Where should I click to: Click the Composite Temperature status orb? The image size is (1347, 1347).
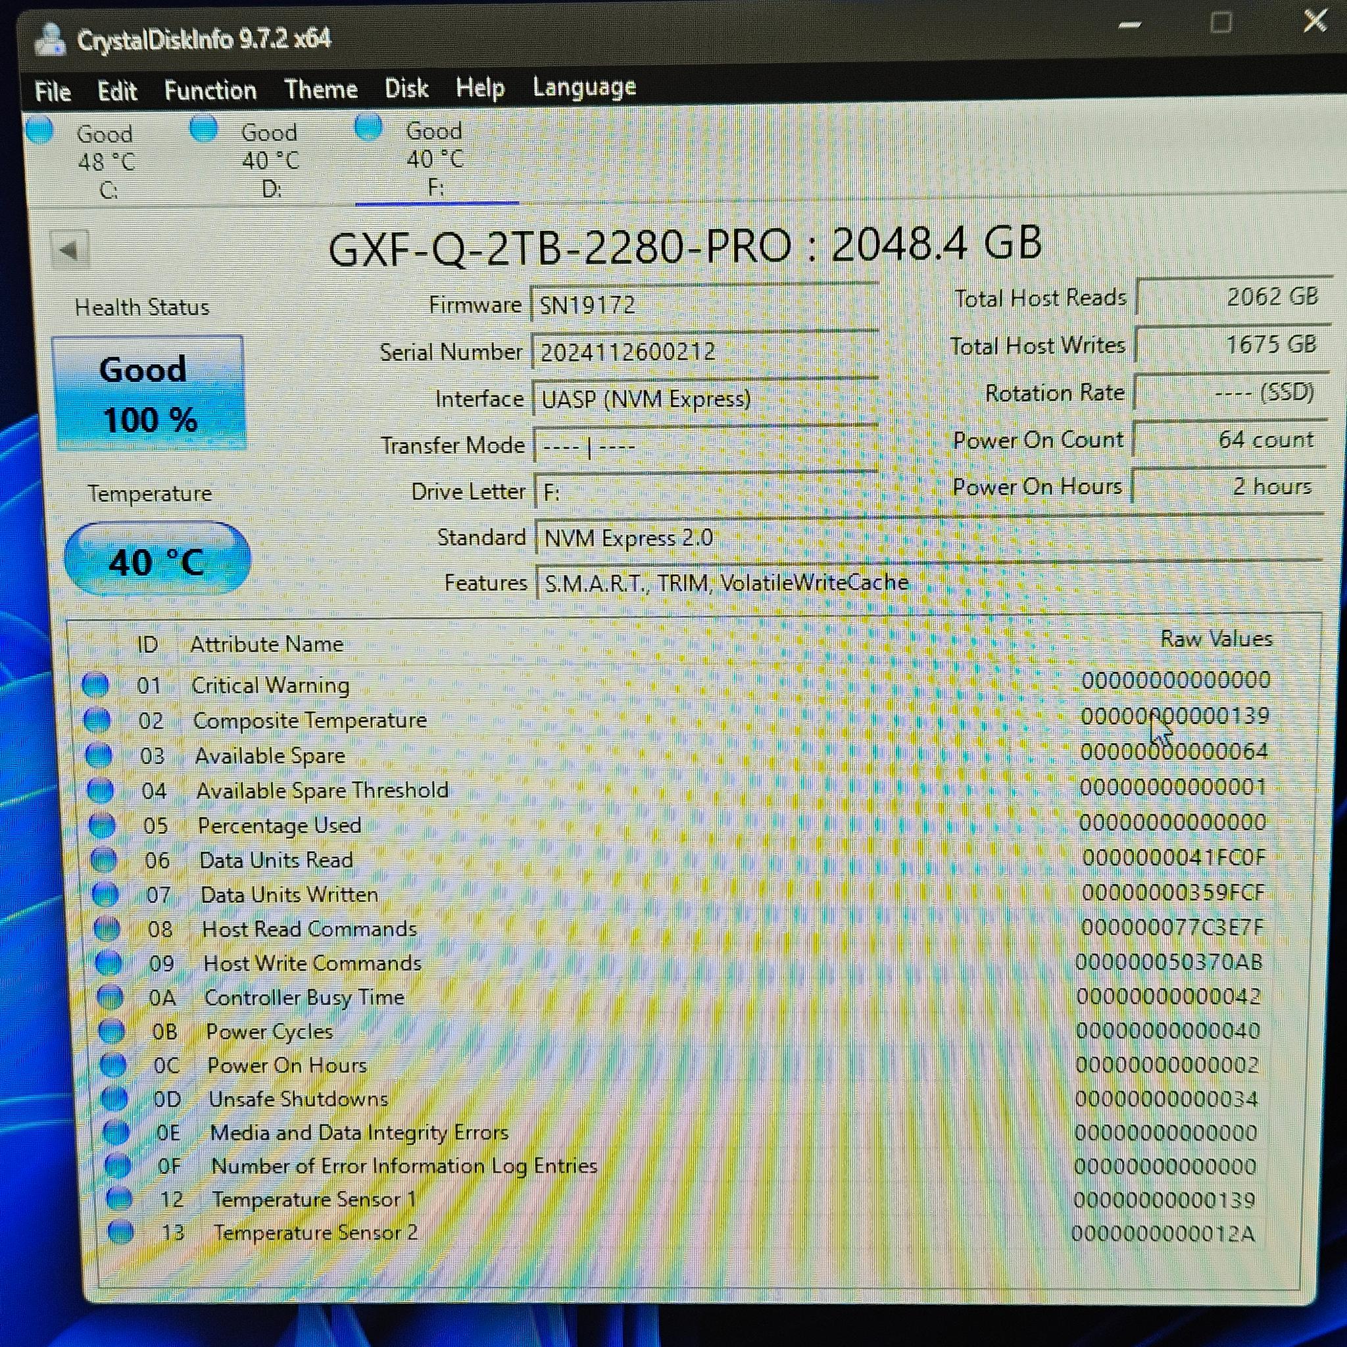(97, 720)
